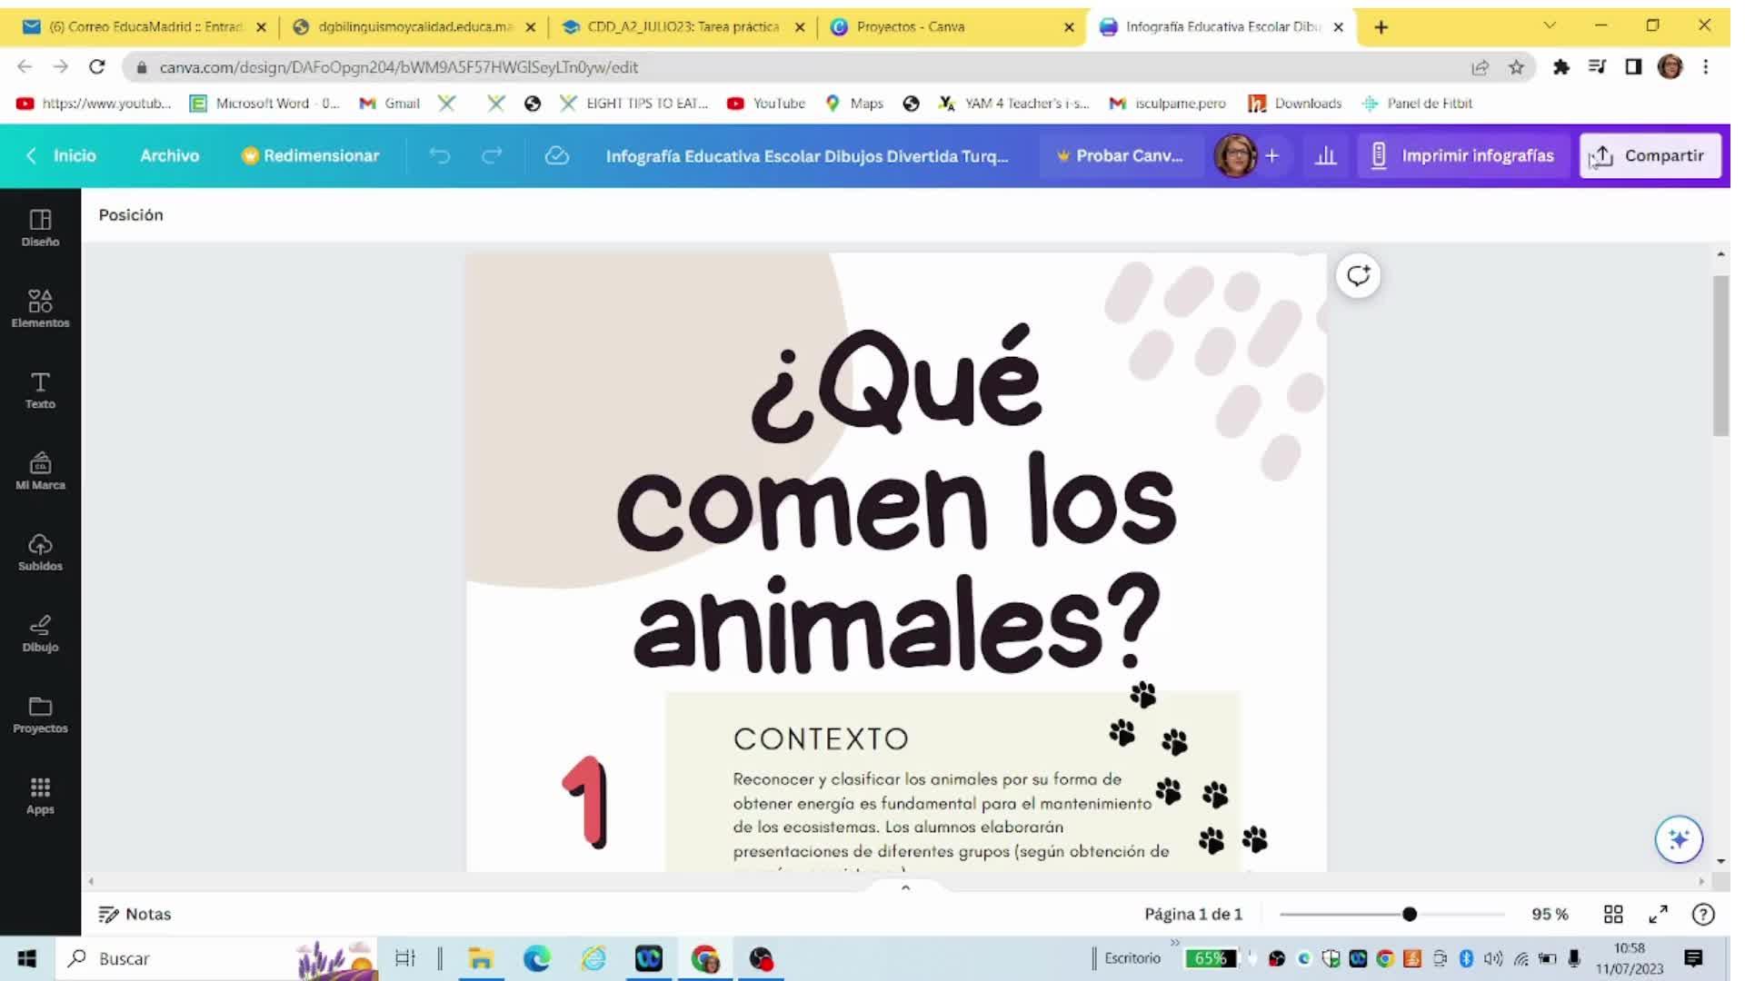This screenshot has height=981, width=1745.
Task: Toggle fullscreen presentation mode
Action: coord(1659,914)
